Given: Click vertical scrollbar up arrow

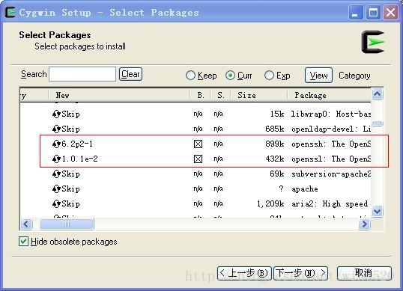Looking at the screenshot, I should (377, 94).
